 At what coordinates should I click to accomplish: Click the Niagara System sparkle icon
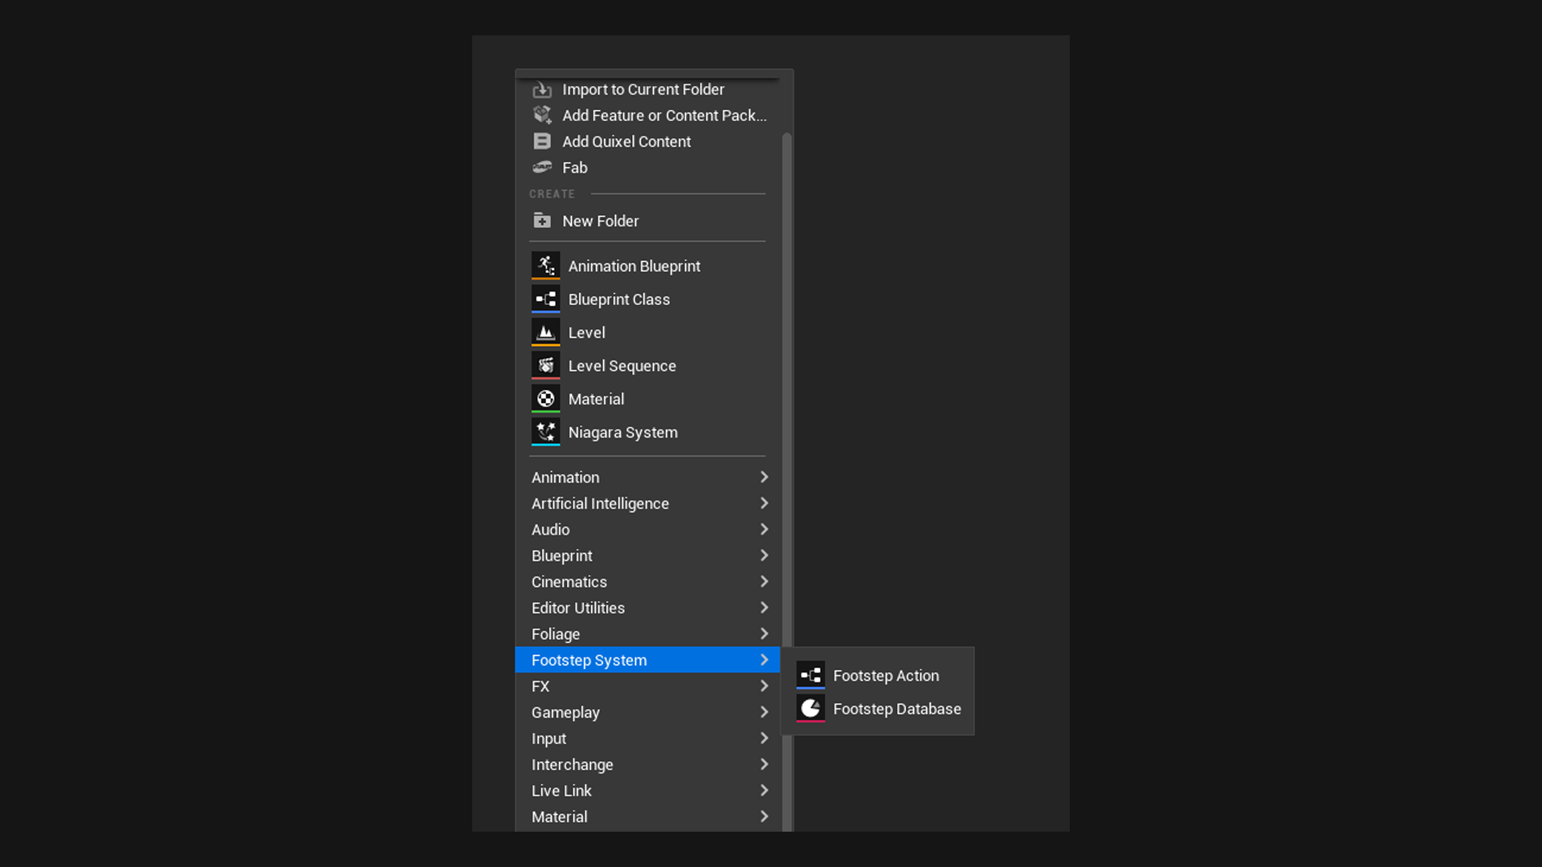point(545,432)
